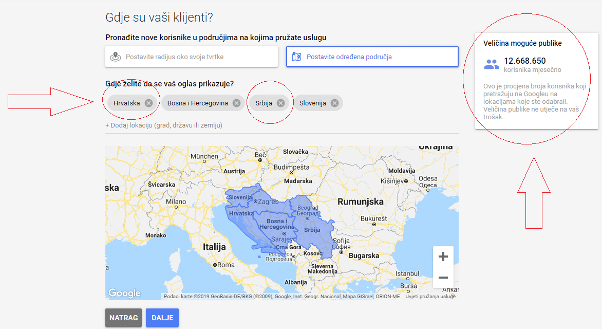Viewport: 602px width, 329px height.
Task: Click the map areas icon
Action: point(296,57)
